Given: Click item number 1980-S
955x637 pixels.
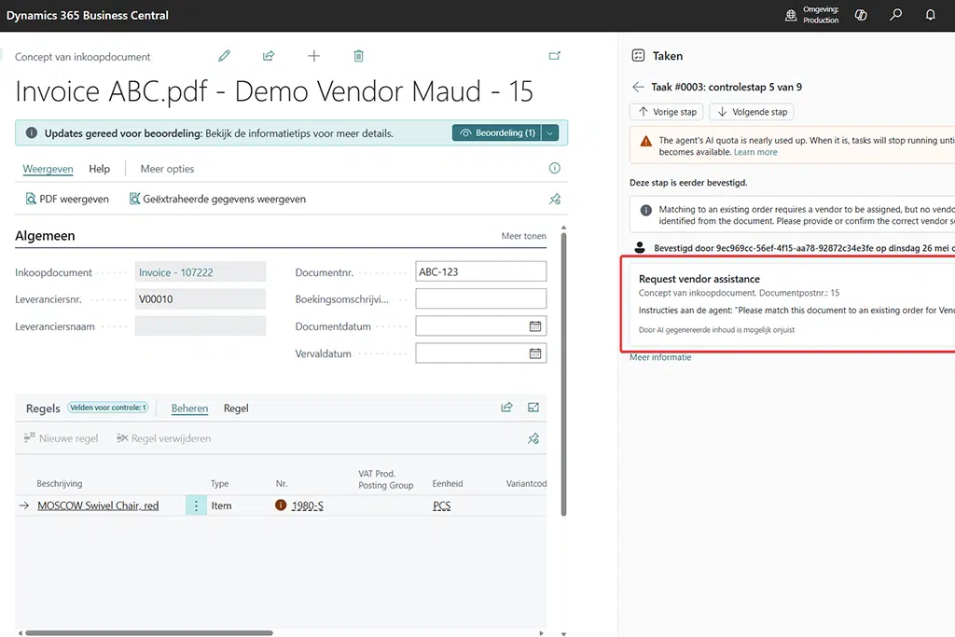Looking at the screenshot, I should click(x=308, y=505).
